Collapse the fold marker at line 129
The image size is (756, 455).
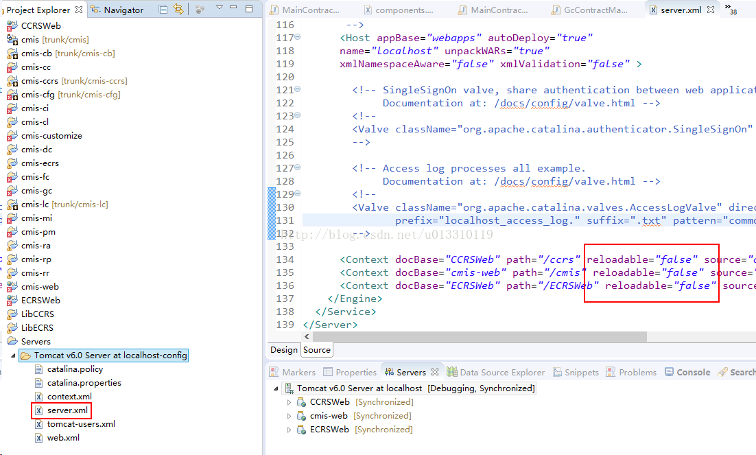[x=298, y=194]
